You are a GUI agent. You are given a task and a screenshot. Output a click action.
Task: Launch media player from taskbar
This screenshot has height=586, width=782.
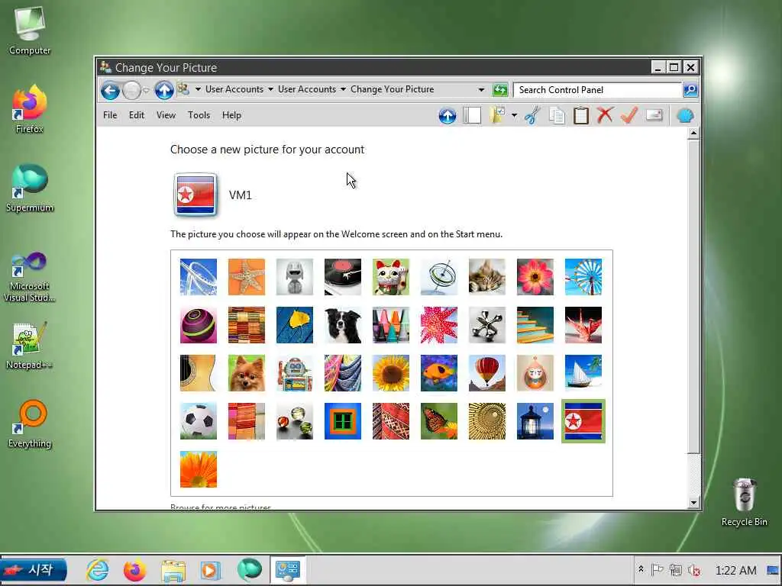(x=210, y=571)
